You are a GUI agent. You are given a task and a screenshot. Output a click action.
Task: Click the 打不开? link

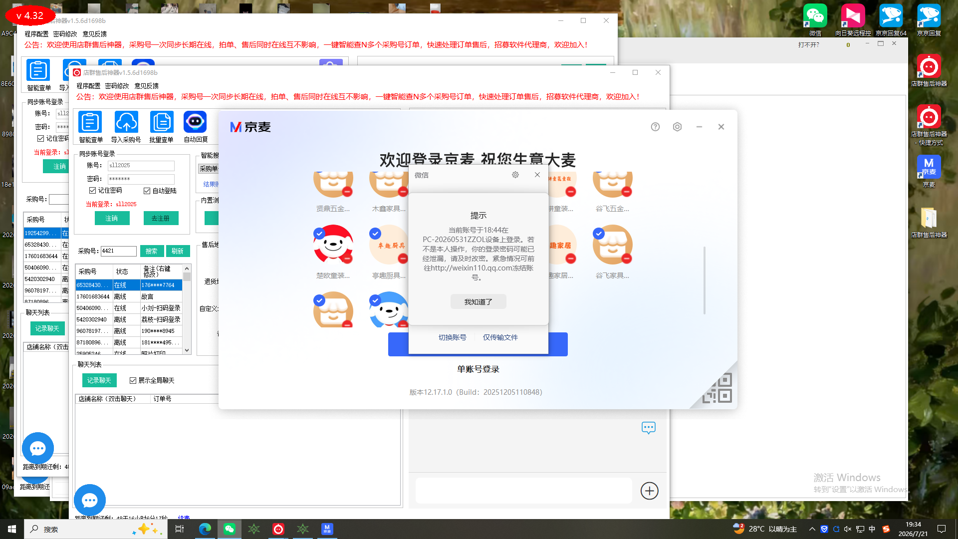pyautogui.click(x=808, y=45)
